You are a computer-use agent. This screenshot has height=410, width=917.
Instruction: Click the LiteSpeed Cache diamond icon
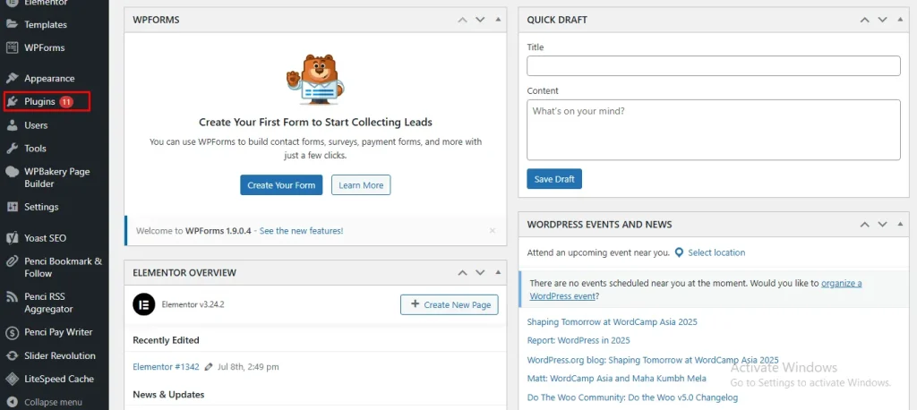click(12, 379)
